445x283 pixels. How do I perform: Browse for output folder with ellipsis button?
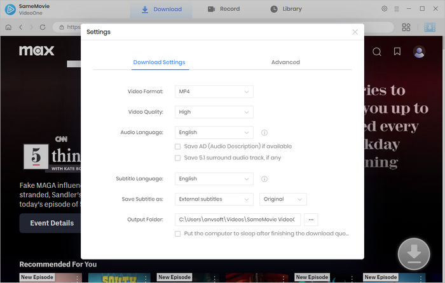tap(311, 220)
